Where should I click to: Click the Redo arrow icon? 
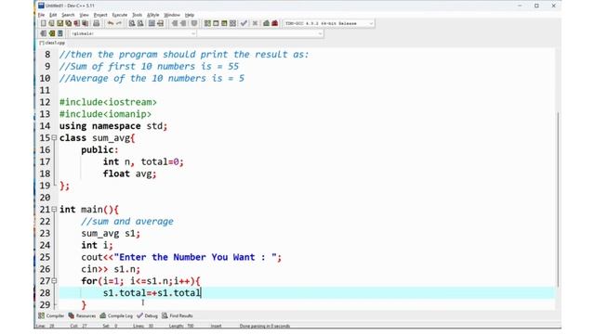pyautogui.click(x=119, y=23)
